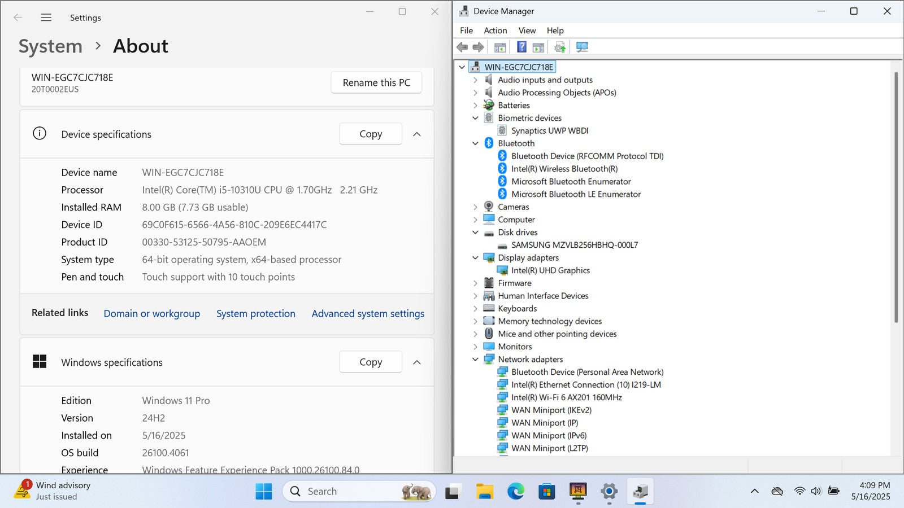Select the Intel(R) UHD Graphics device
This screenshot has height=508, width=904.
550,270
